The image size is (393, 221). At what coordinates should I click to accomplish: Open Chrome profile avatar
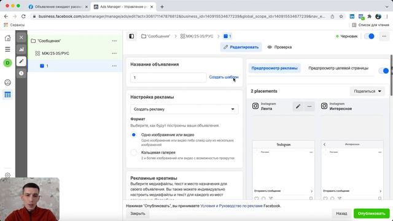pos(378,17)
